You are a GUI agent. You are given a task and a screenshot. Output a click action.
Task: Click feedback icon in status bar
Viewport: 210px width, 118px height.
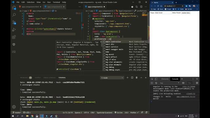[142, 112]
